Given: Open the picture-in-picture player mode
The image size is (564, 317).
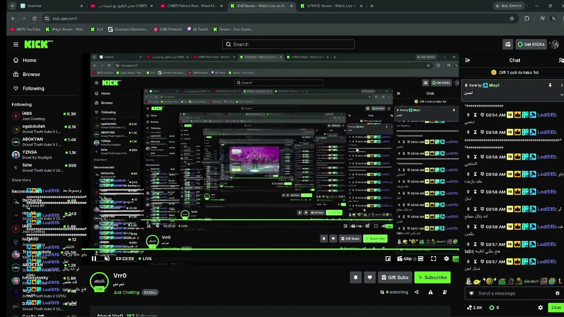Looking at the screenshot, I should pos(388,259).
